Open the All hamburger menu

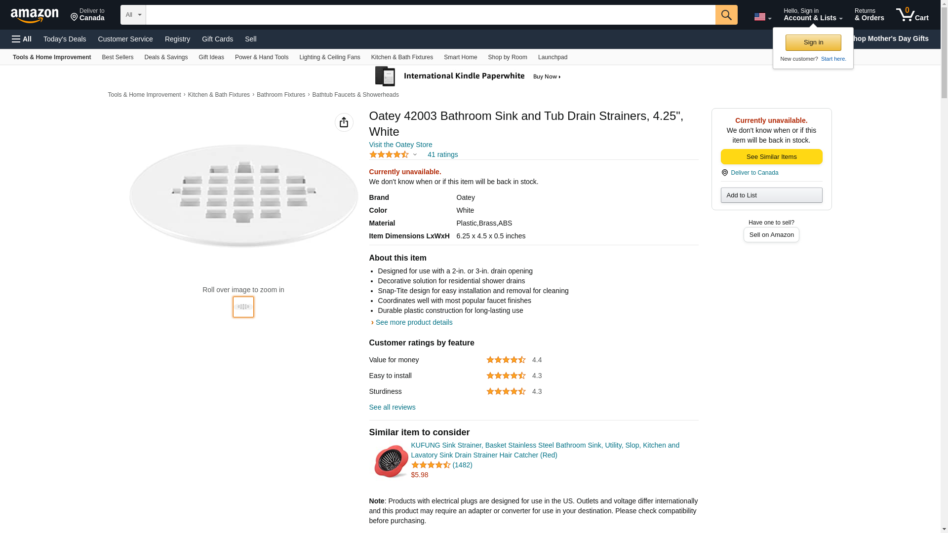pyautogui.click(x=22, y=39)
